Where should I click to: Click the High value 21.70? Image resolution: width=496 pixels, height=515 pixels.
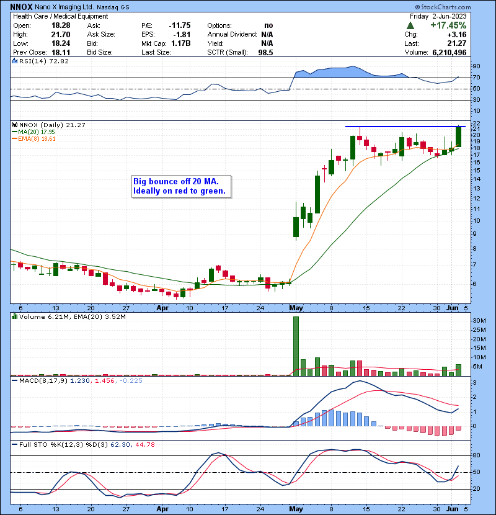click(61, 35)
